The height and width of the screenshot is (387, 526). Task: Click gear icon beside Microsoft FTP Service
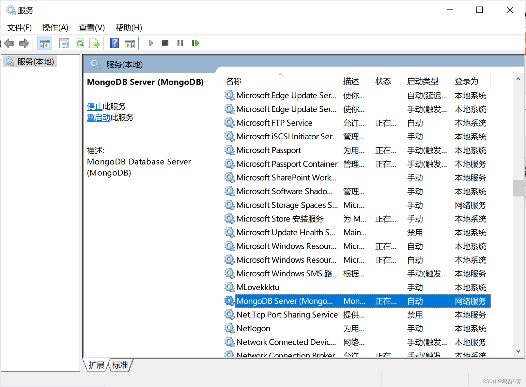coord(230,123)
